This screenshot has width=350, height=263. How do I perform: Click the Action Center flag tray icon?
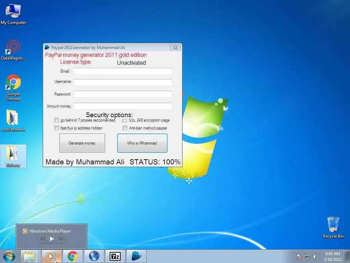point(299,256)
